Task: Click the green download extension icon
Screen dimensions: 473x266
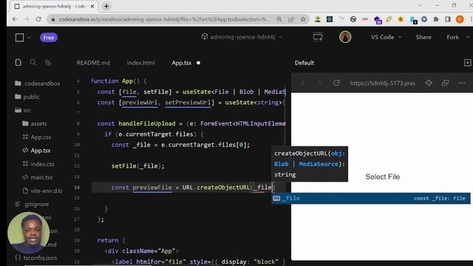Action: [318, 19]
